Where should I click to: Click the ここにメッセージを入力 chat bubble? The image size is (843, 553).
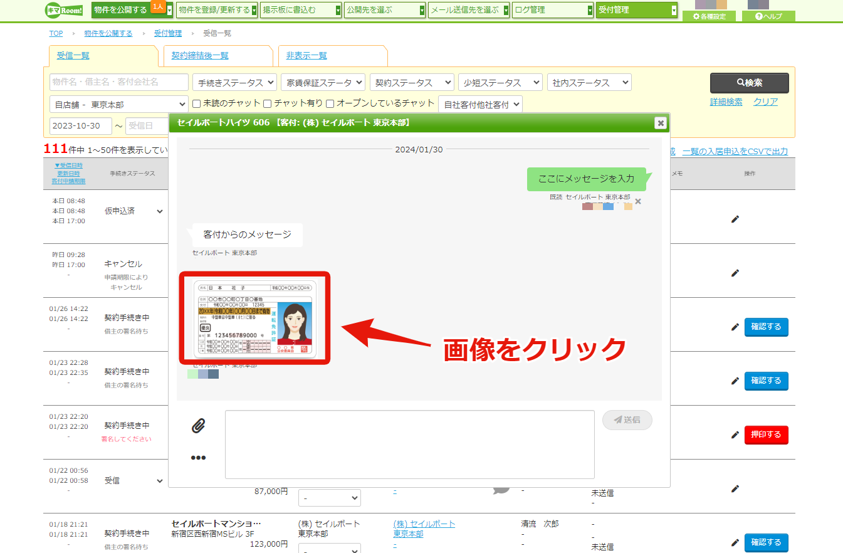[x=586, y=179]
